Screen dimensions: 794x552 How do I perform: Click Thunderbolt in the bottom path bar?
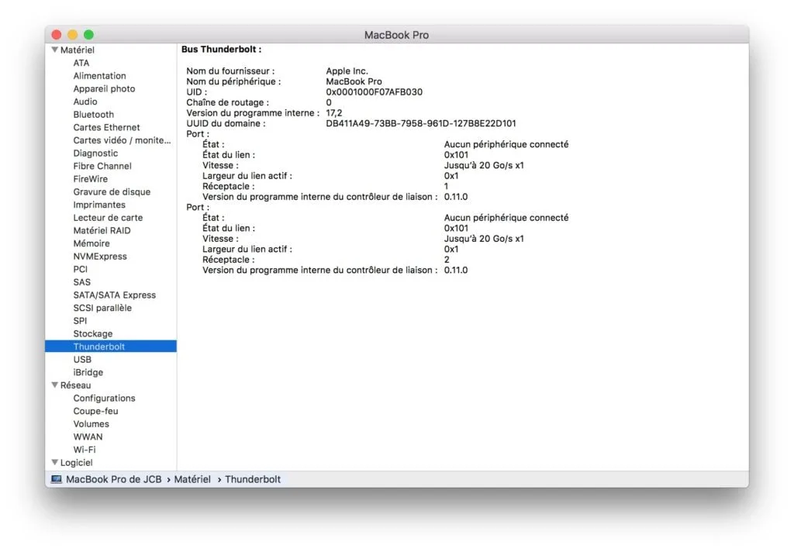tap(253, 479)
